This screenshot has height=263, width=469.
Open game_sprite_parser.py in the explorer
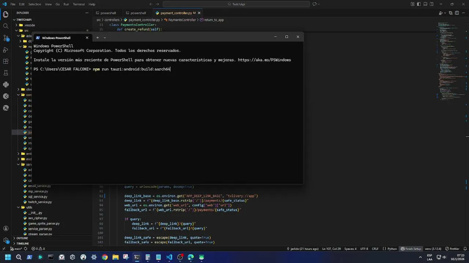[x=44, y=224]
